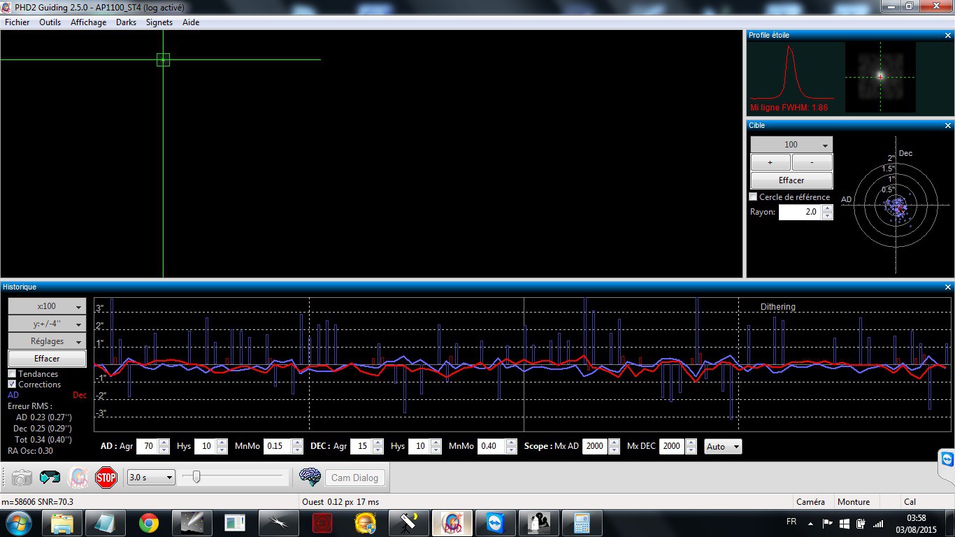Click the star profile thumbnail image
Image resolution: width=955 pixels, height=537 pixels.
(880, 77)
